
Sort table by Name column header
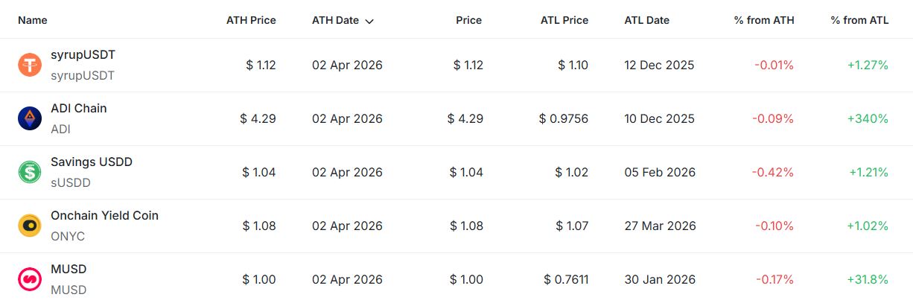[32, 20]
